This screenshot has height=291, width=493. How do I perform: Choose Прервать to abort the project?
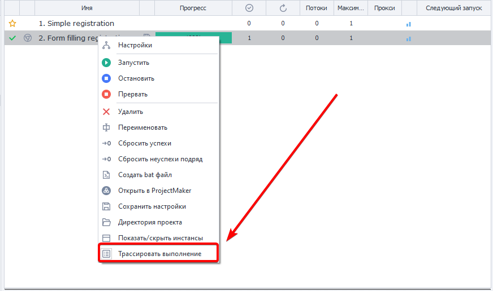pos(132,94)
